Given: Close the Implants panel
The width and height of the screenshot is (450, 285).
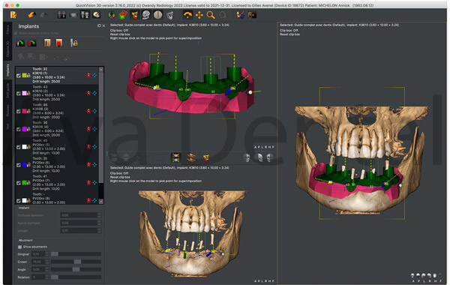Looking at the screenshot, I should [x=103, y=25].
